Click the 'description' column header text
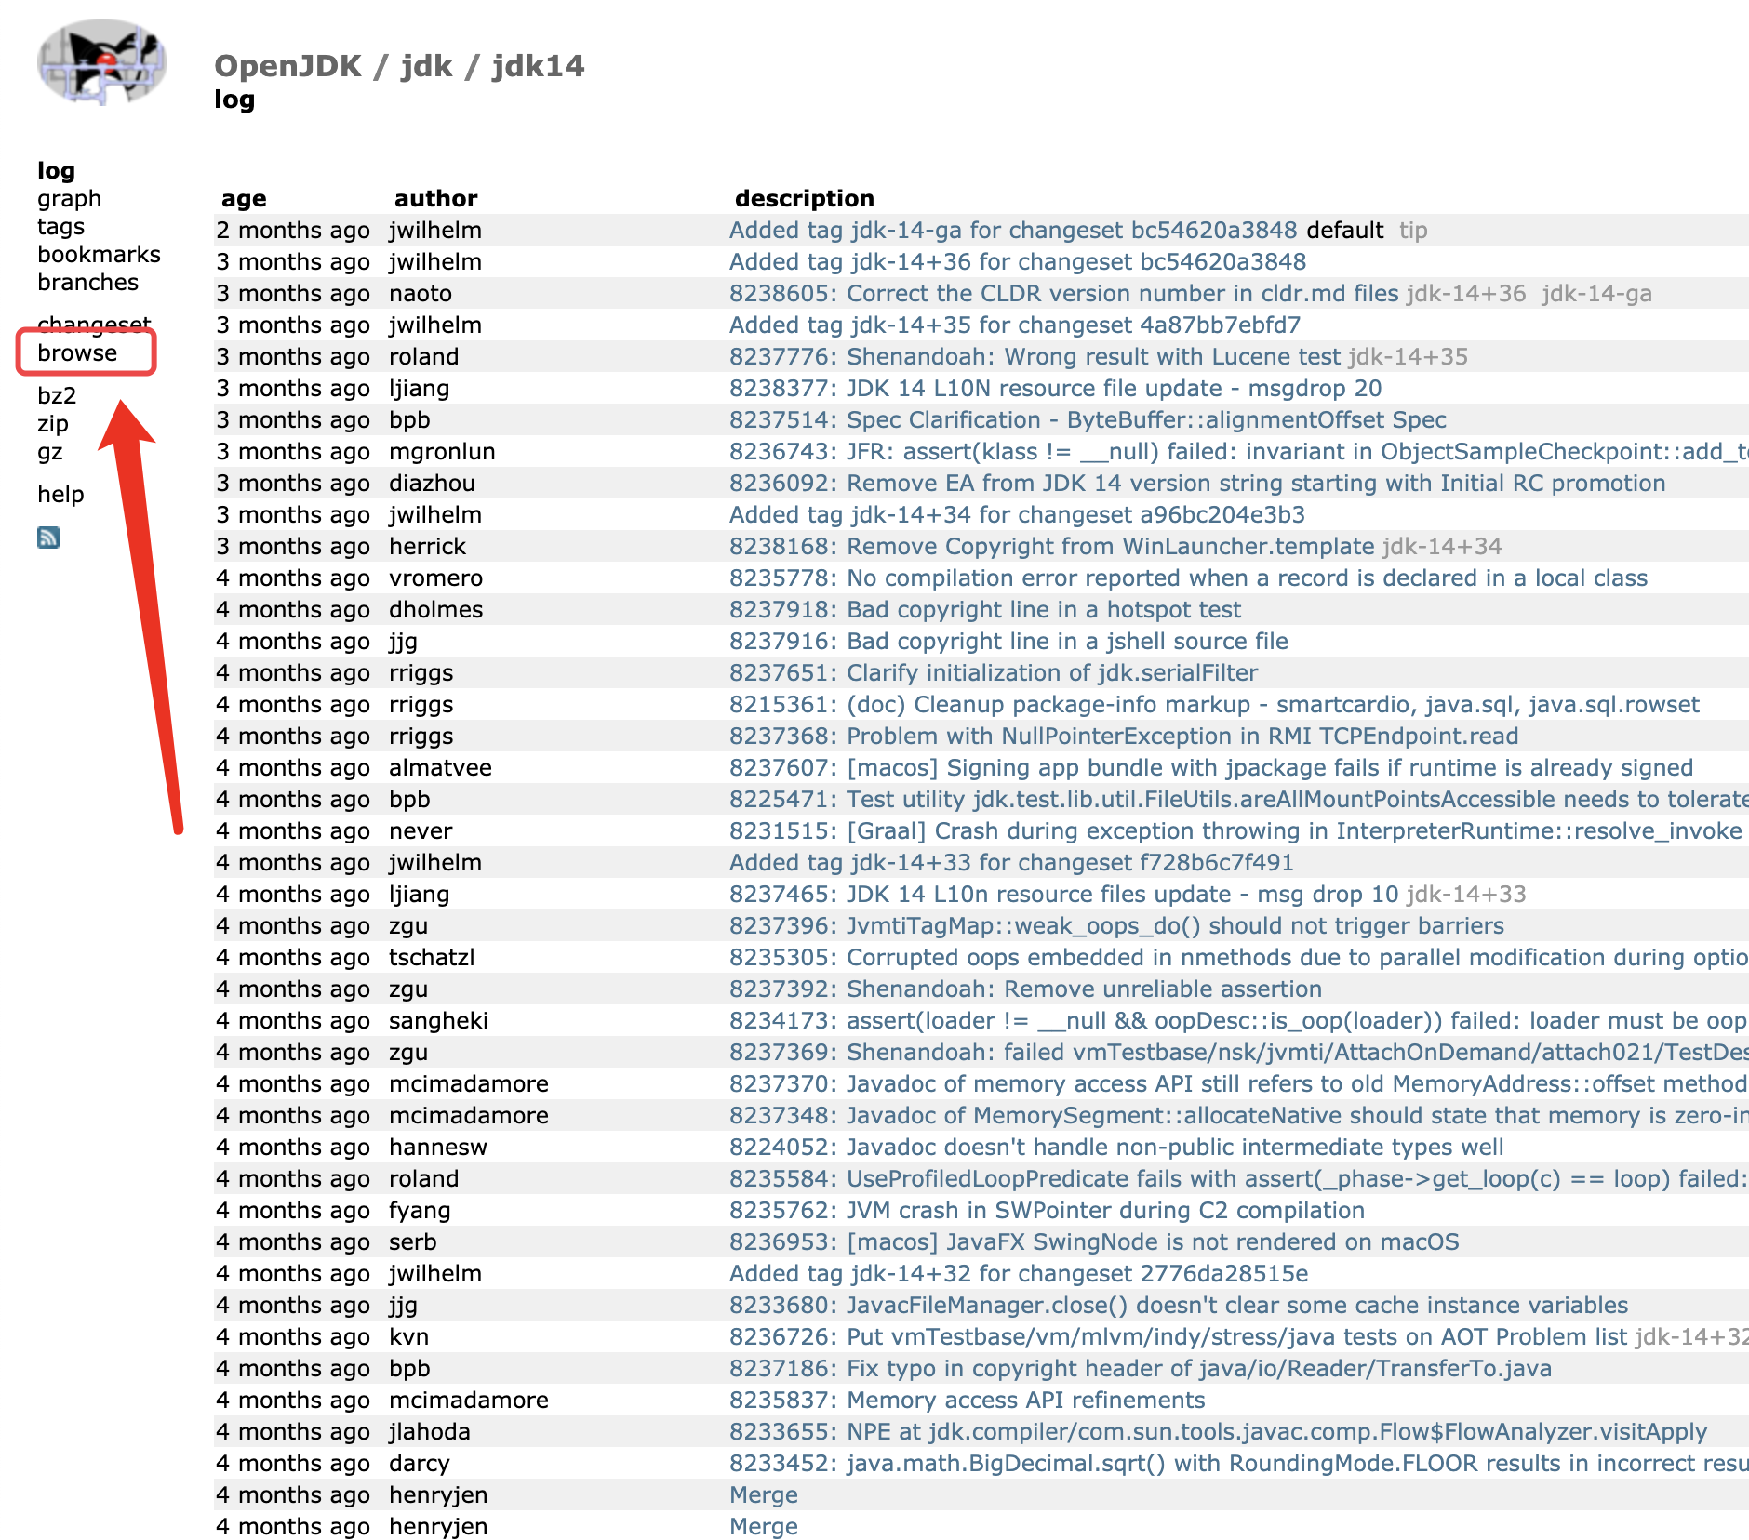This screenshot has height=1540, width=1749. tap(804, 199)
